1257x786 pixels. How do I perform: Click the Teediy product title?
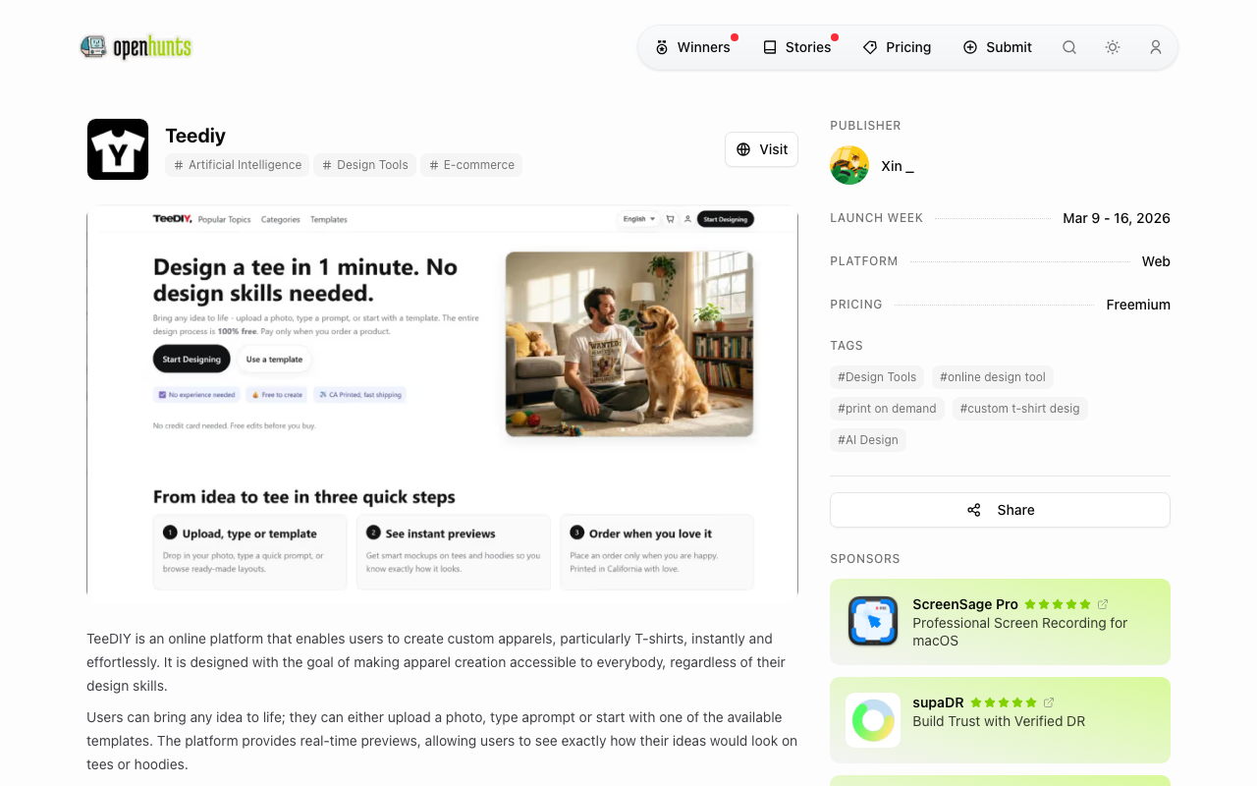pyautogui.click(x=195, y=136)
